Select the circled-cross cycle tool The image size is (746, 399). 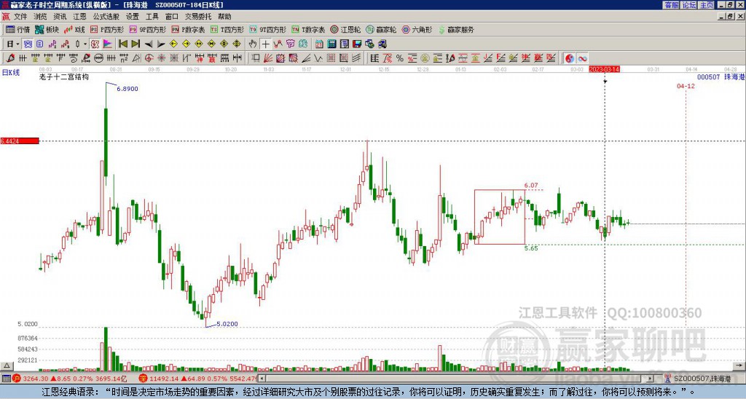[x=149, y=58]
